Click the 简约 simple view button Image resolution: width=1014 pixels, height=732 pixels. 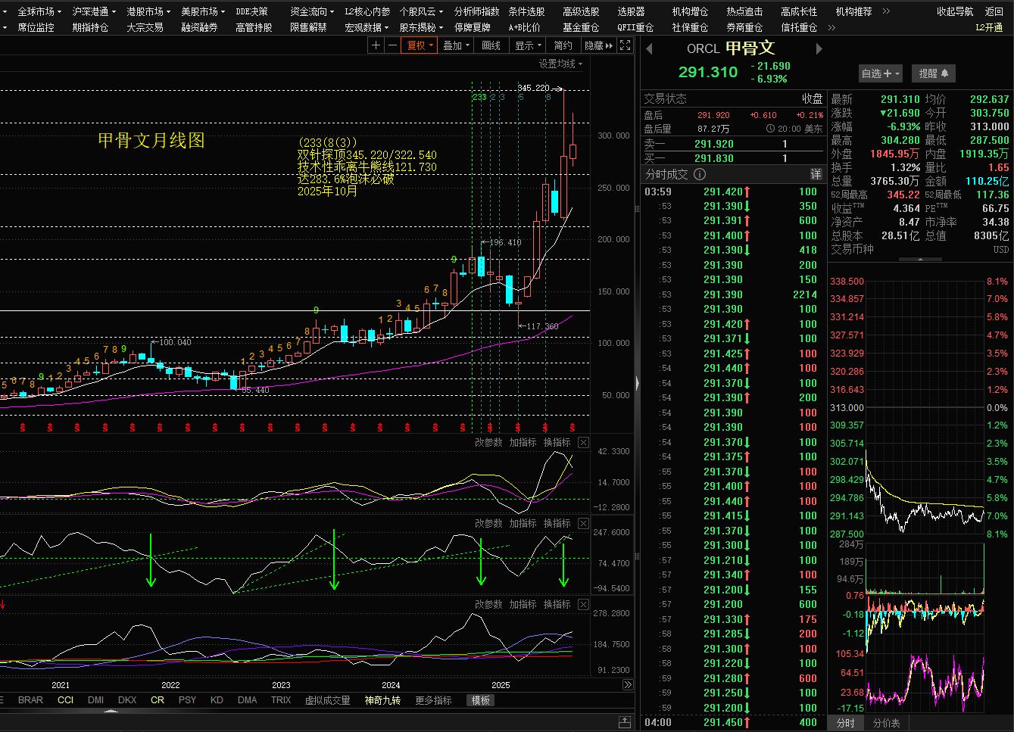tap(563, 45)
